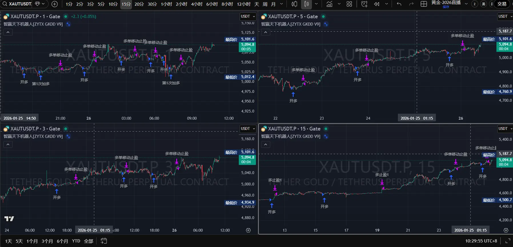Open the USDT currency dropdown on 1-minute chart

(248, 17)
